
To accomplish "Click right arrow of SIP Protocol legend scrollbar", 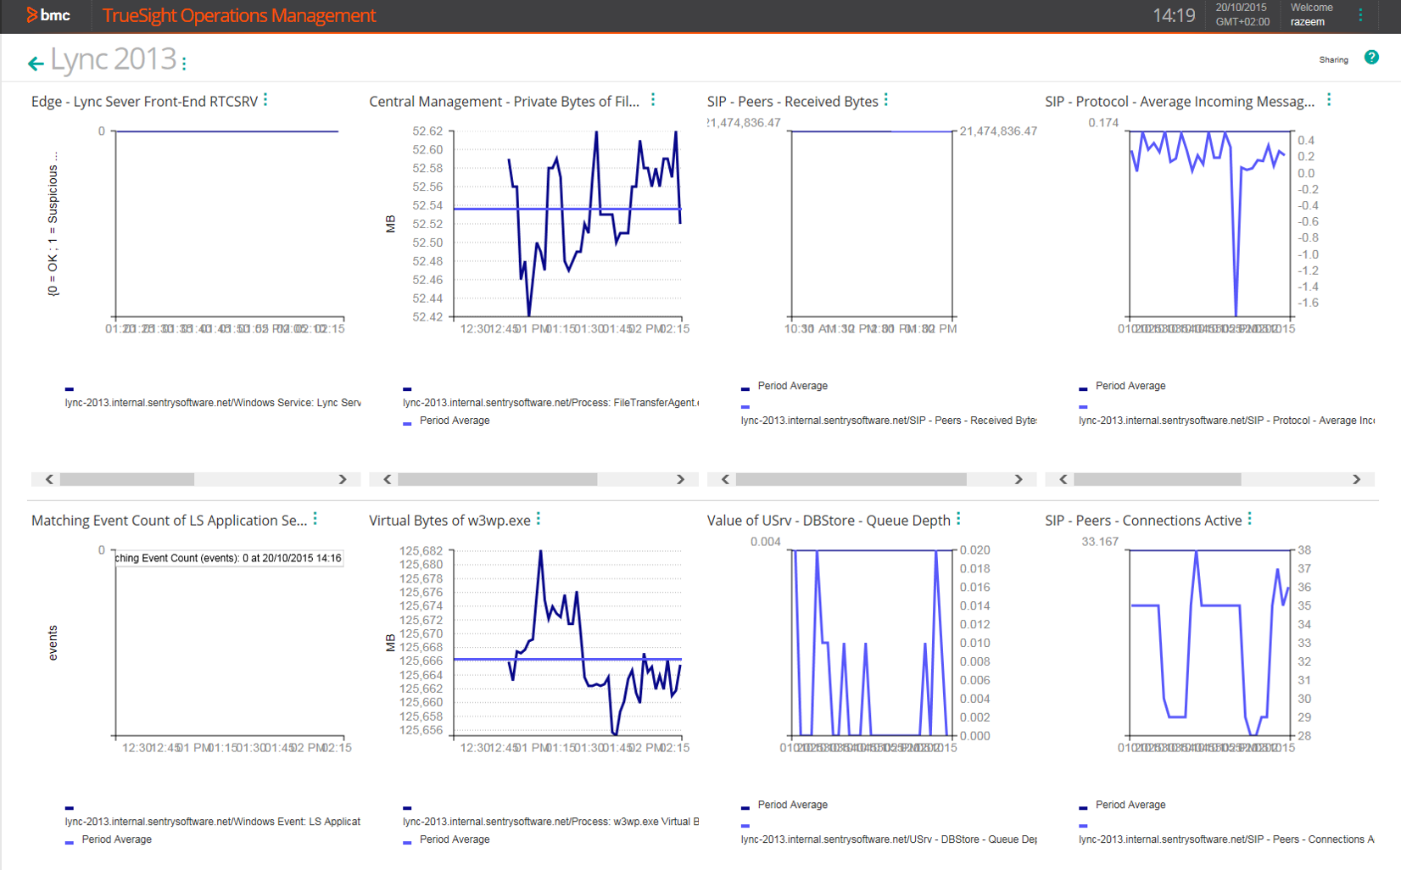I will 1356,479.
